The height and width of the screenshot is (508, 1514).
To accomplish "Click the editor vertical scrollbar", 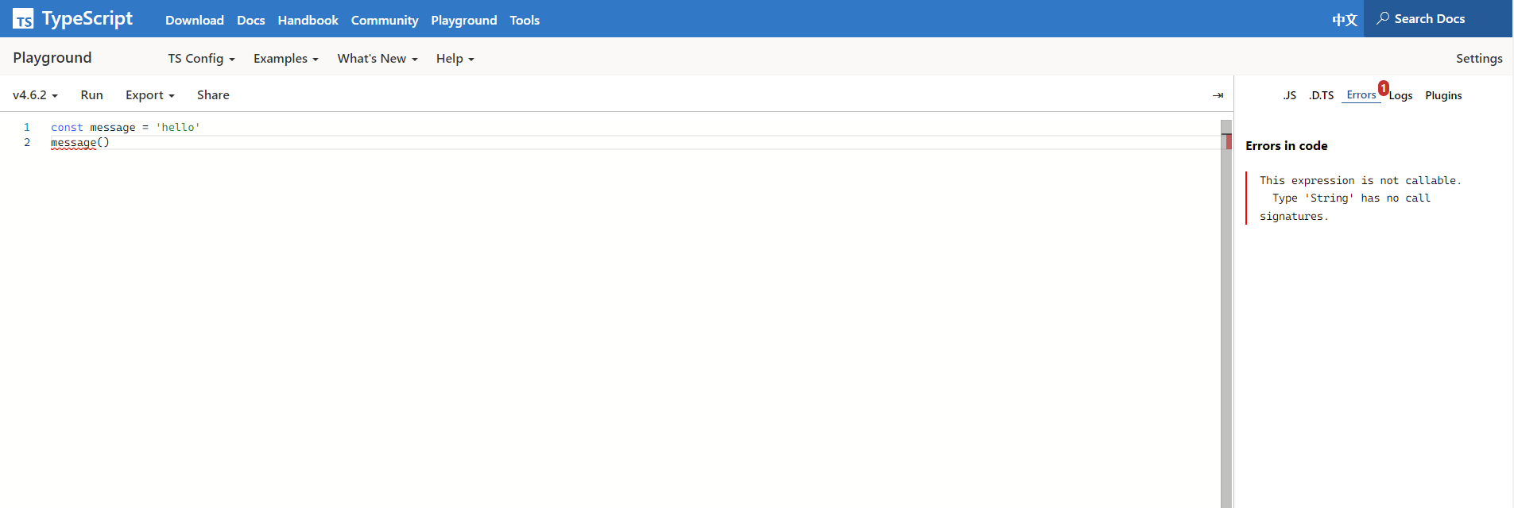I will 1226,317.
